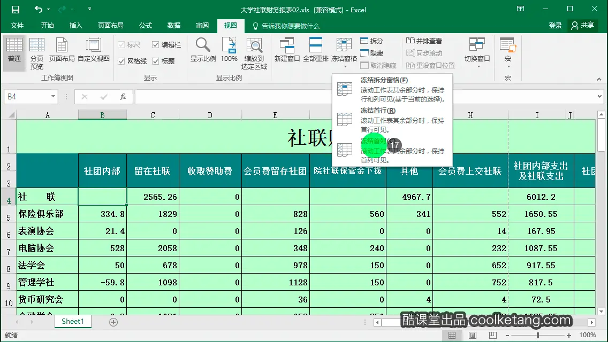Viewport: 608px width, 342px height.
Task: Save the workbook with the Save icon
Action: pyautogui.click(x=15, y=9)
